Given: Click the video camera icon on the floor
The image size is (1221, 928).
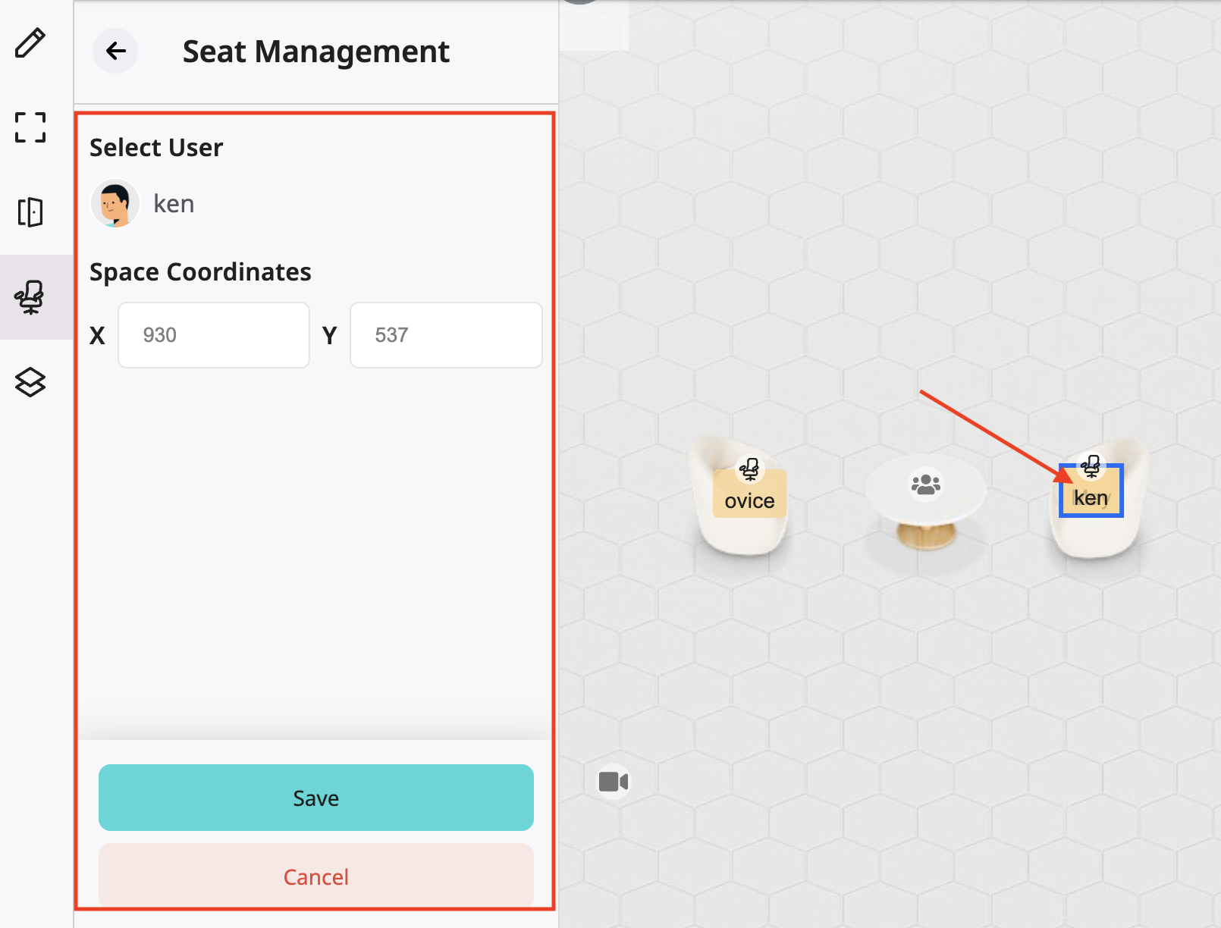Looking at the screenshot, I should tap(613, 782).
